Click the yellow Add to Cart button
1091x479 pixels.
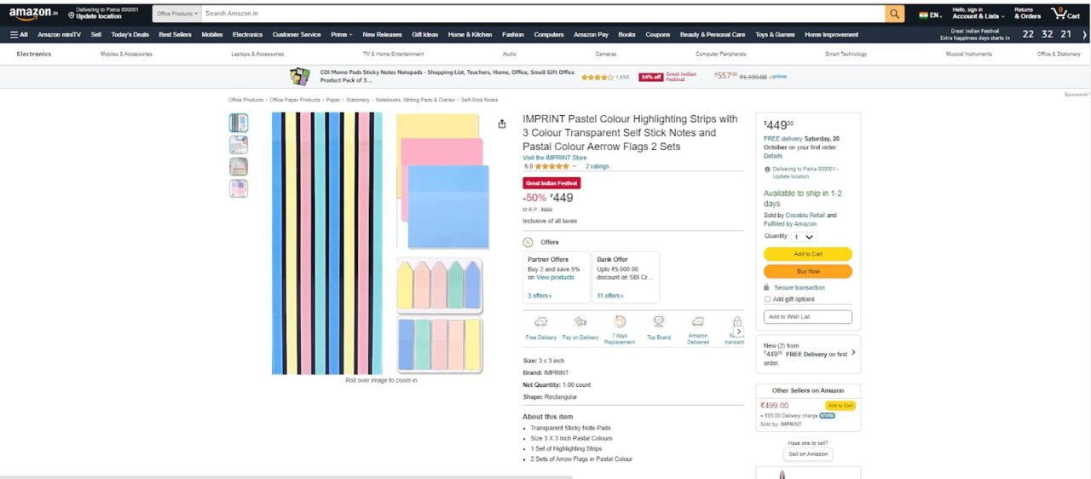coord(807,254)
